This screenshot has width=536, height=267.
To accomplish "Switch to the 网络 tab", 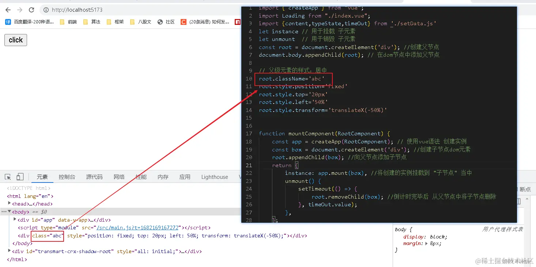I will pos(119,177).
